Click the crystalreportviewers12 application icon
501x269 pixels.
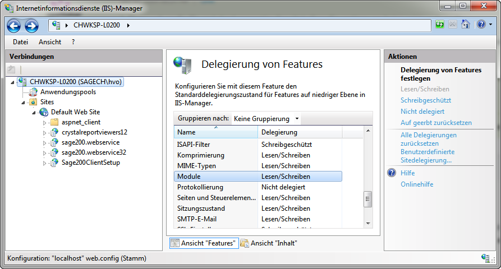coord(54,132)
